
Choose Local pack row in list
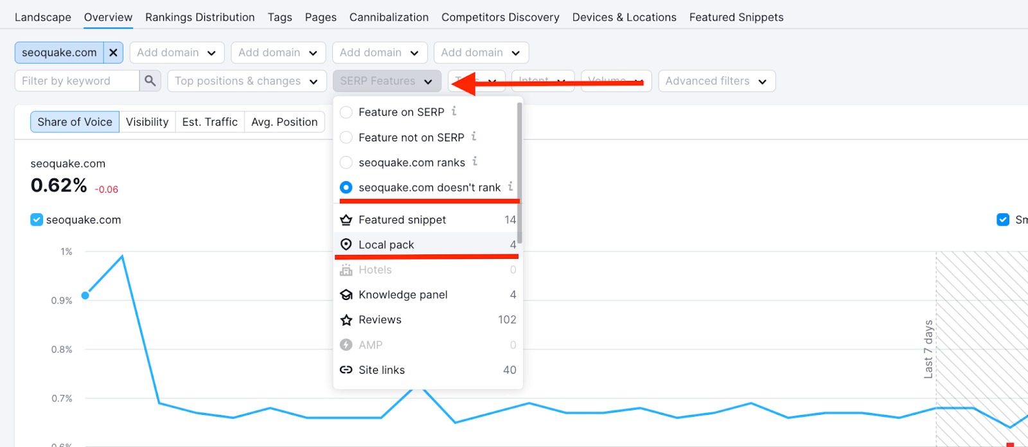[x=428, y=245]
